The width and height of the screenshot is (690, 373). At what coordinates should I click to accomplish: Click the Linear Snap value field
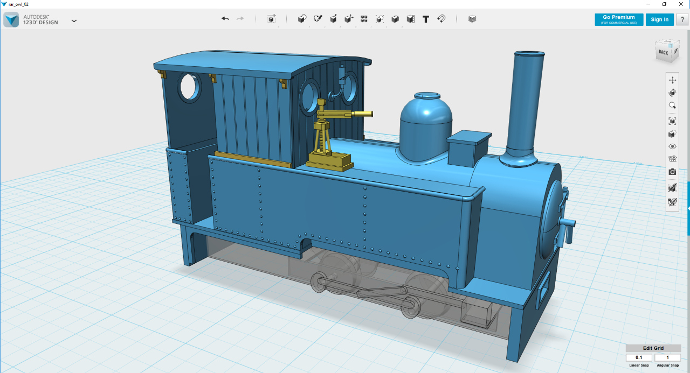coord(639,357)
